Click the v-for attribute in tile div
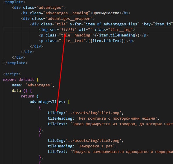 click(x=104, y=24)
